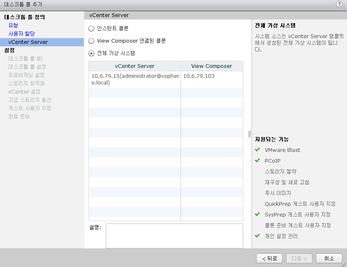
Task: Click the 고급 스토리지 옵션 step
Action: point(29,100)
